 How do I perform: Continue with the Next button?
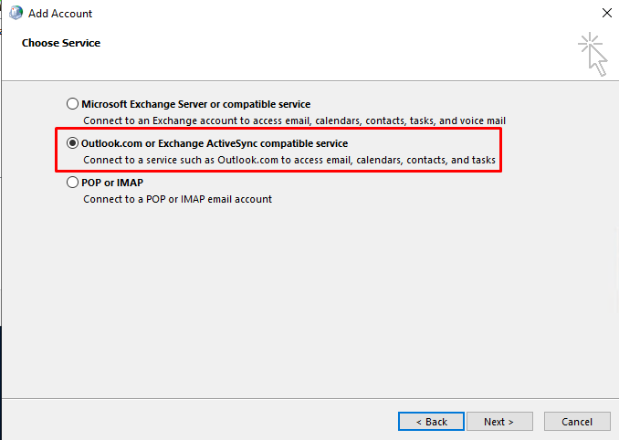click(x=499, y=422)
